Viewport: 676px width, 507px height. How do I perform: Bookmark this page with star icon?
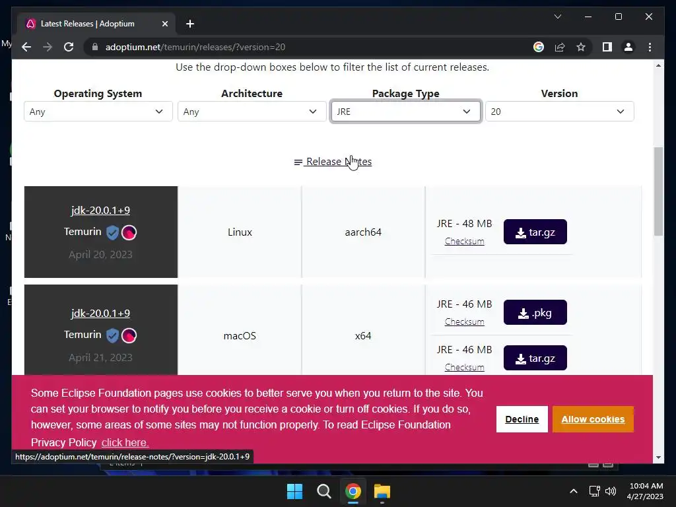click(x=581, y=47)
